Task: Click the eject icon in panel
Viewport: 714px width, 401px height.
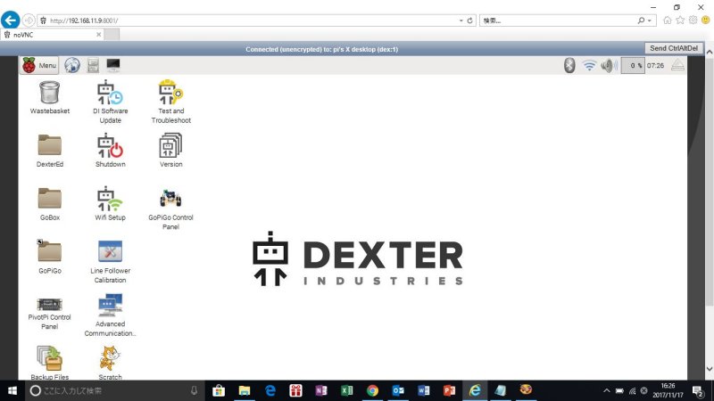Action: (677, 65)
